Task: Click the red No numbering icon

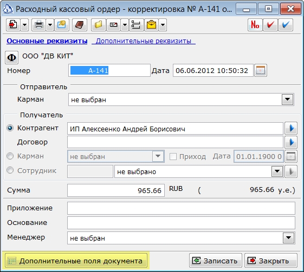Action: (x=255, y=25)
